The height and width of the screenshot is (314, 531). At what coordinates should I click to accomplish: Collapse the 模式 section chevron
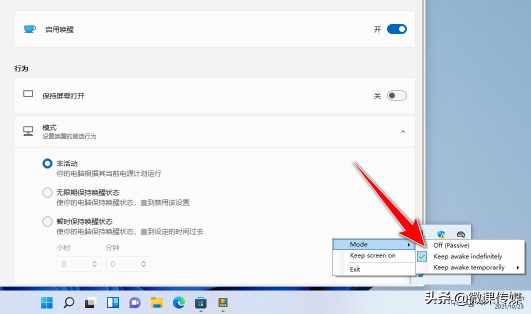(403, 131)
